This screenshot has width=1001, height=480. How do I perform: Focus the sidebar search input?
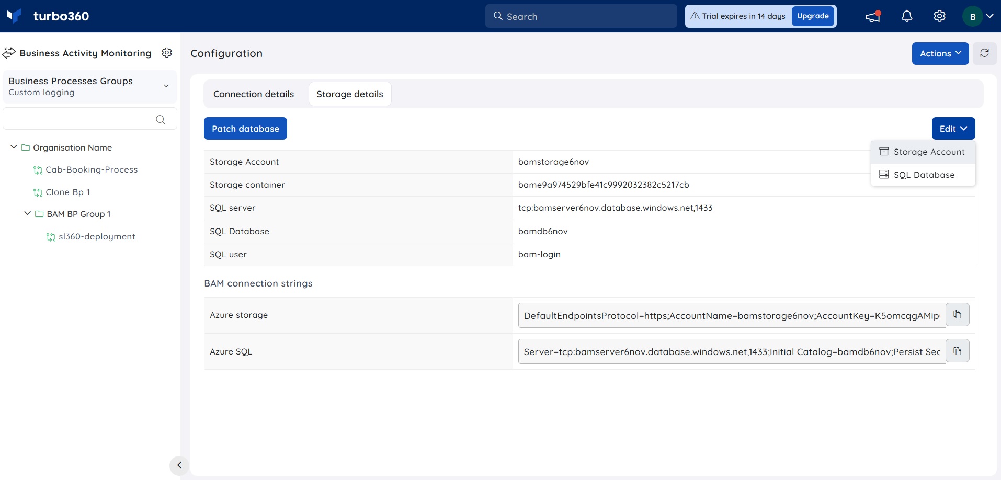(x=90, y=119)
